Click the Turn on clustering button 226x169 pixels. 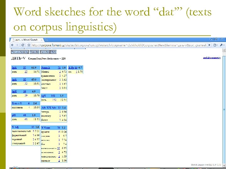(20, 52)
